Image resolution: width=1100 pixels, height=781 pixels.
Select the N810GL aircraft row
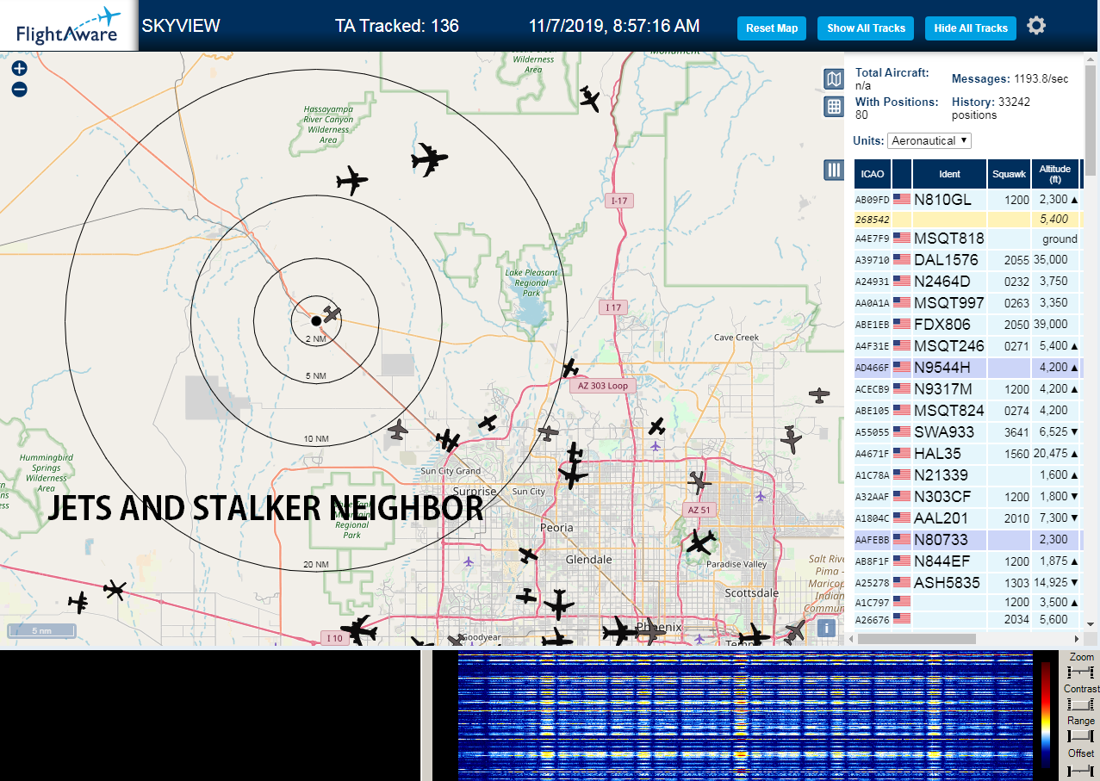click(x=967, y=199)
